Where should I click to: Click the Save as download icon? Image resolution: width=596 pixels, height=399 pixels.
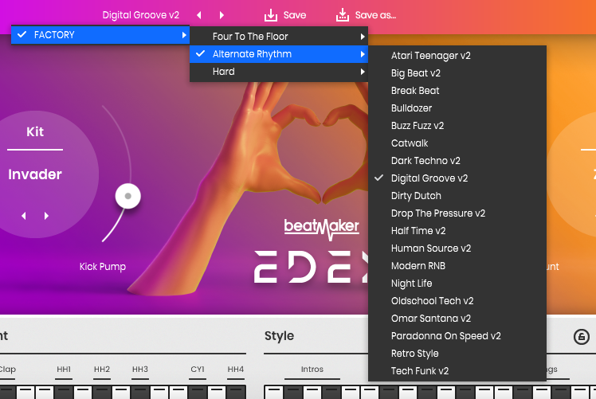pos(342,15)
